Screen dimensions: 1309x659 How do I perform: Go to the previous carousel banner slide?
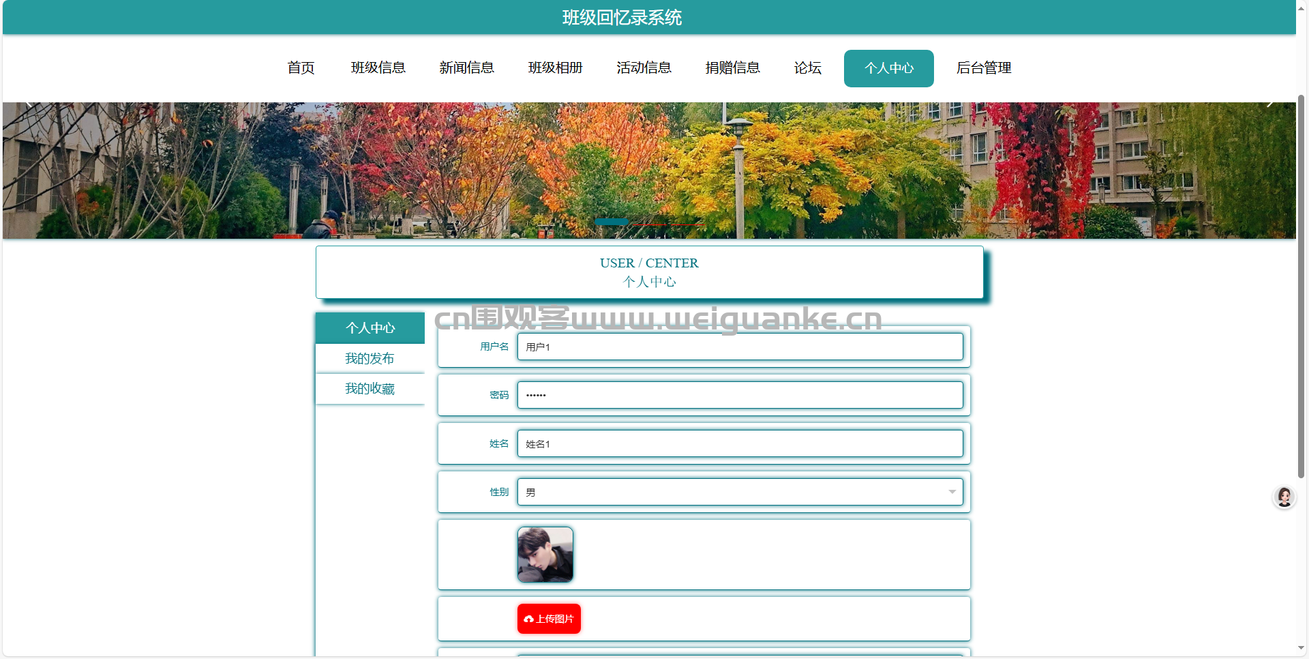tap(29, 104)
